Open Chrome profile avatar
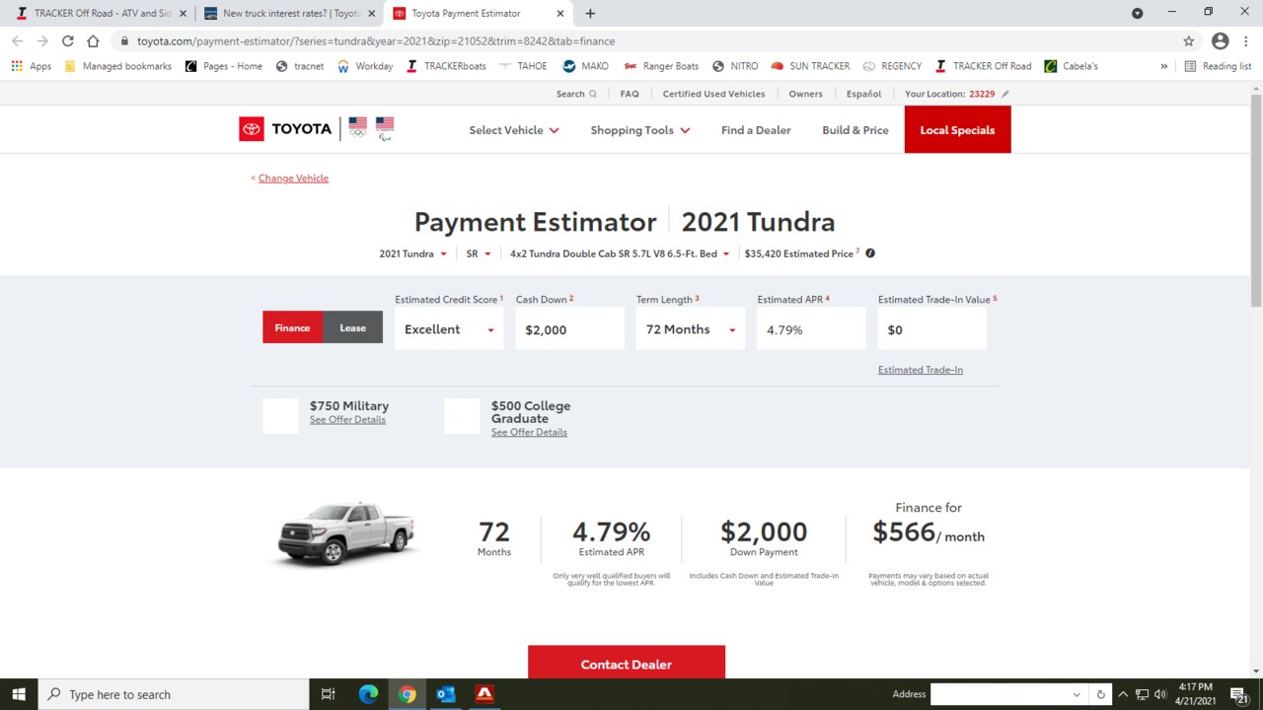The width and height of the screenshot is (1263, 710). coord(1221,41)
